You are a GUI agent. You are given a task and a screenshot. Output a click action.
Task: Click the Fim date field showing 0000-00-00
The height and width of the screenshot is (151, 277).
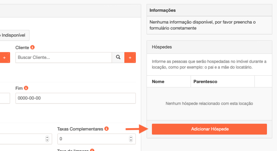click(x=75, y=98)
